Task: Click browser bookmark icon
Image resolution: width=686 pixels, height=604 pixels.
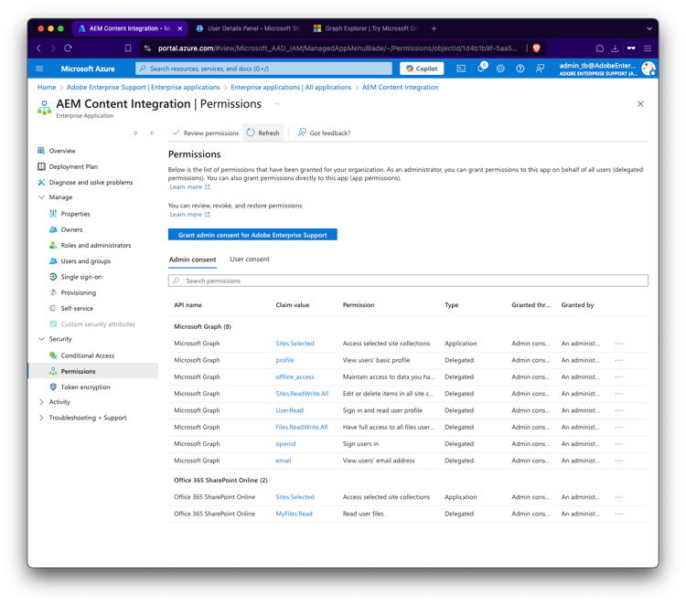Action: tap(128, 48)
